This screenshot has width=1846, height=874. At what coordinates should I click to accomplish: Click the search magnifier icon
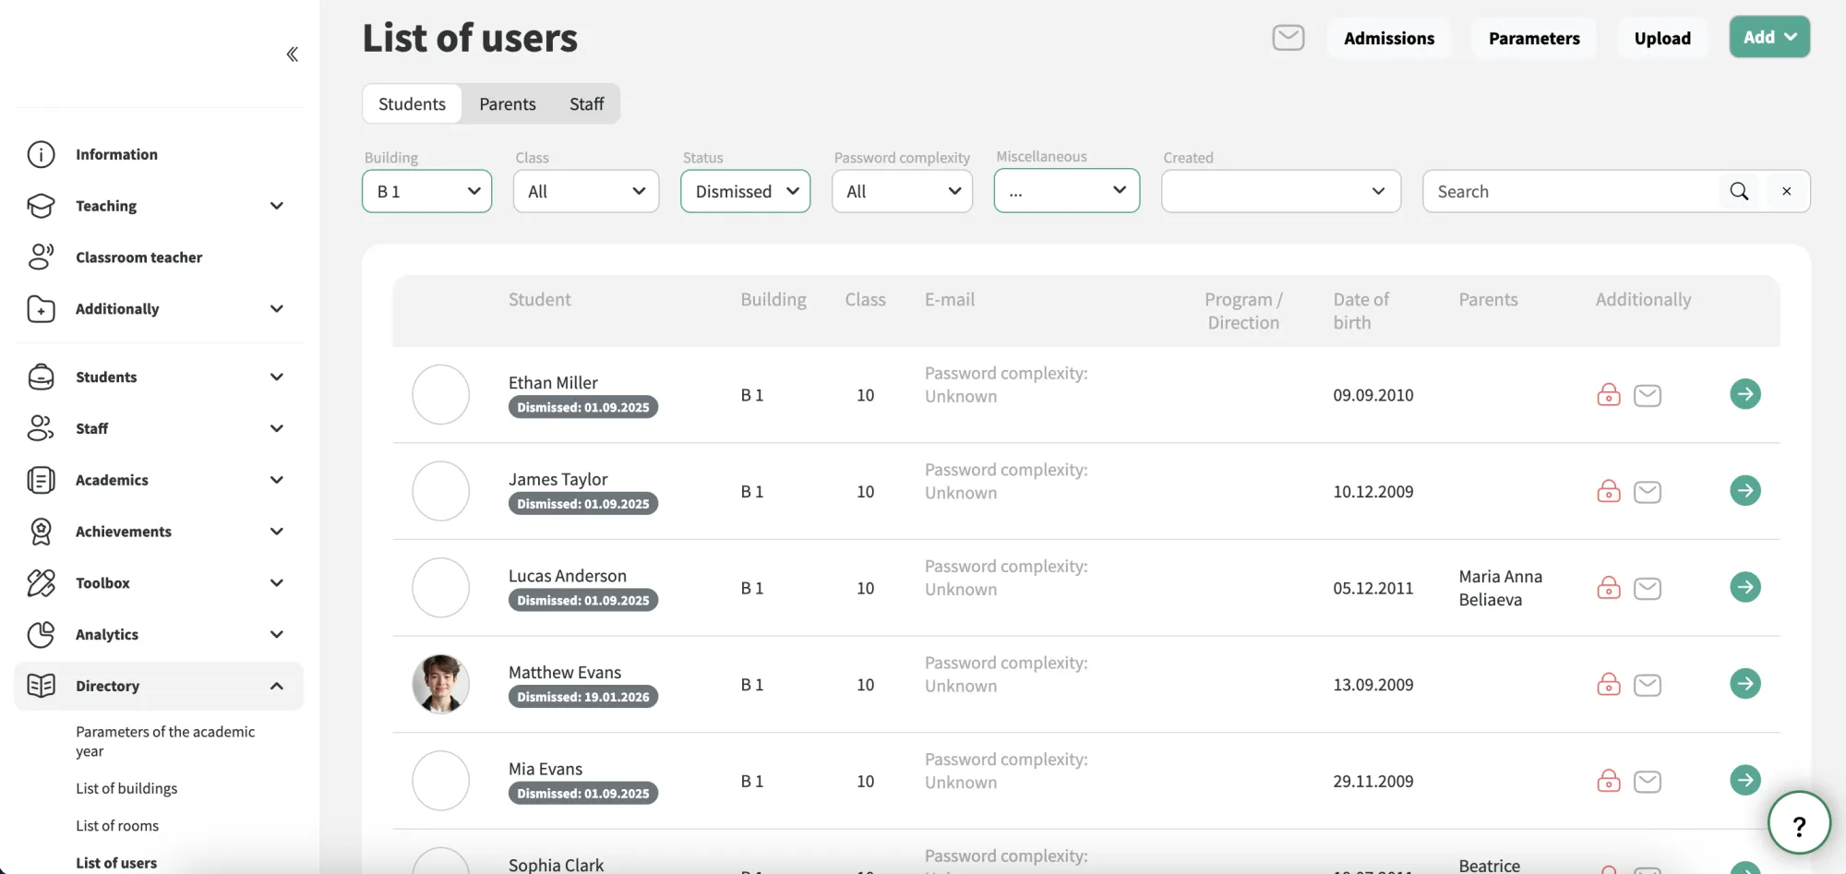click(1739, 191)
